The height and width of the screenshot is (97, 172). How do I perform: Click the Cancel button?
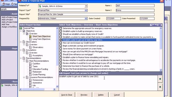pos(117,95)
